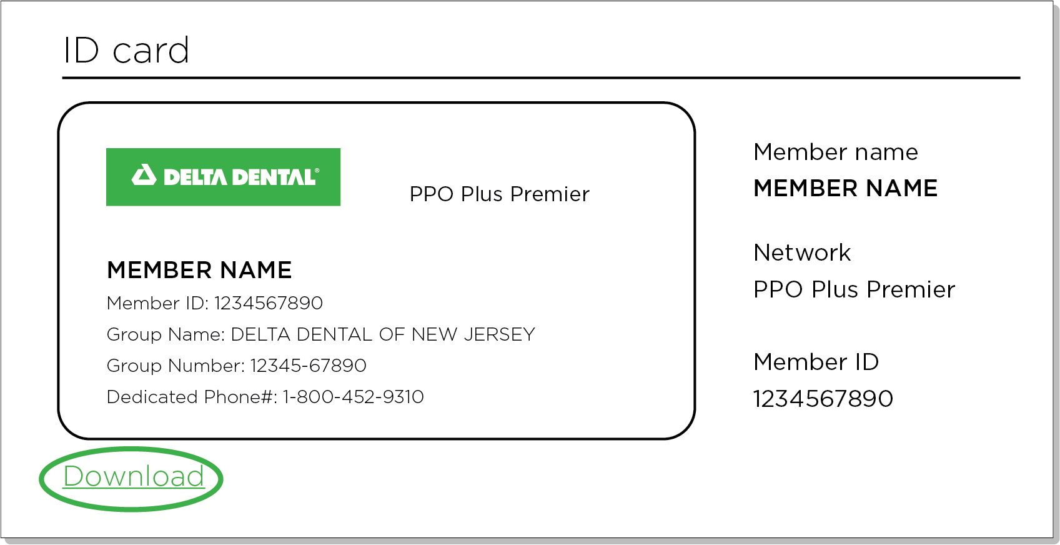Click the Member ID label on right

(816, 362)
